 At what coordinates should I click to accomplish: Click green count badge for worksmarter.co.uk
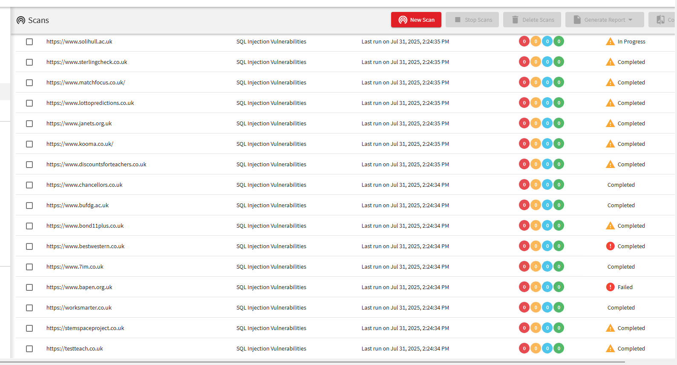click(559, 307)
